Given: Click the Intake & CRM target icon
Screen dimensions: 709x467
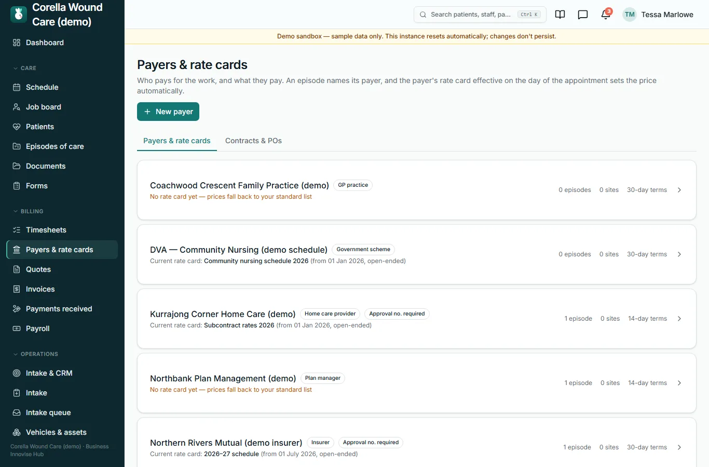Looking at the screenshot, I should [x=17, y=373].
